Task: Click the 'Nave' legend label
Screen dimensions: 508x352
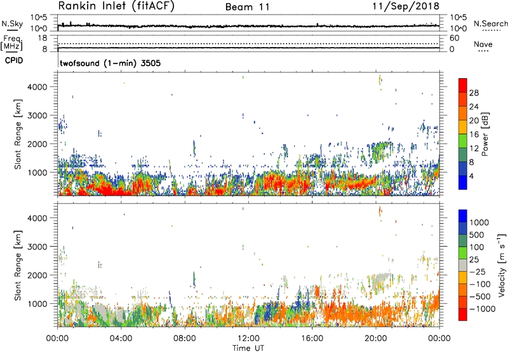Action: point(483,44)
